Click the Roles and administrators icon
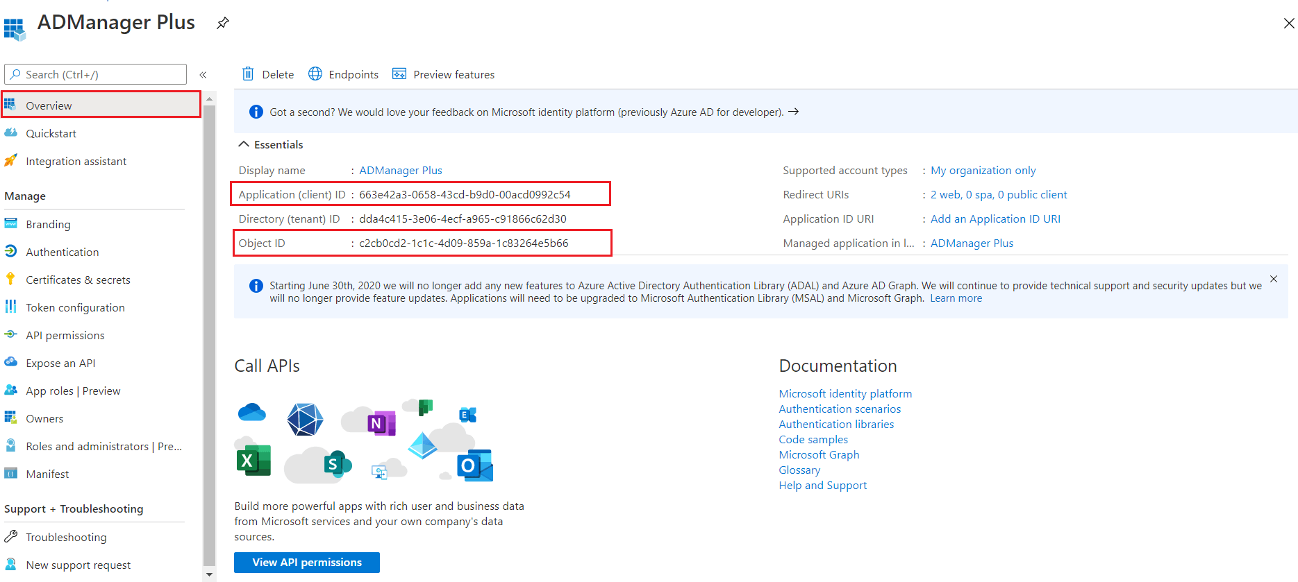Screen dimensions: 1298x582 pos(10,445)
